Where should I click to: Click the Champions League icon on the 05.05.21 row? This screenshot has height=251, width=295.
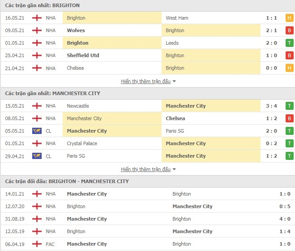coord(37,131)
